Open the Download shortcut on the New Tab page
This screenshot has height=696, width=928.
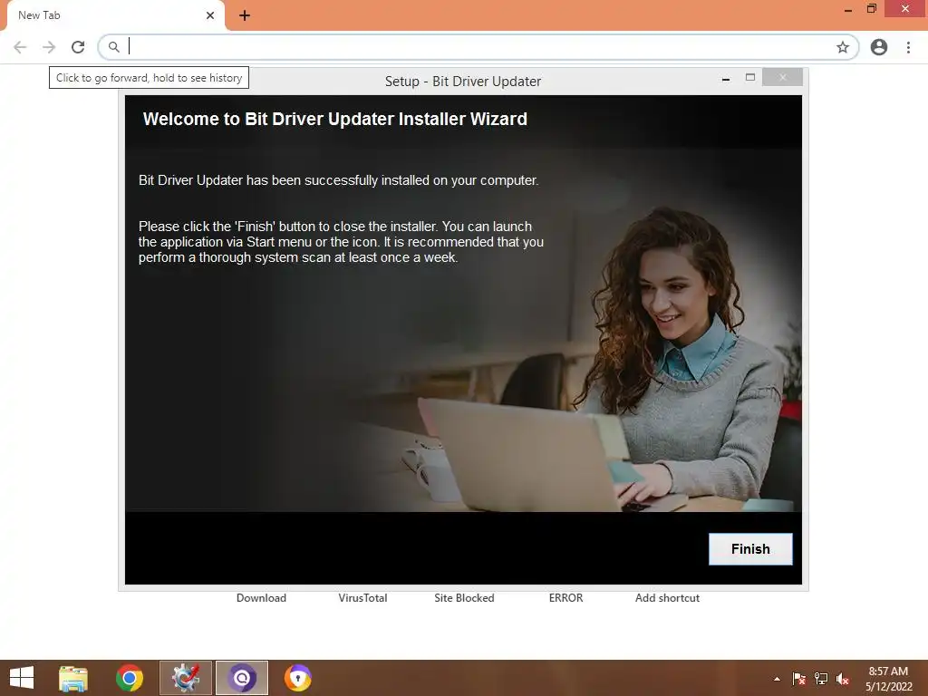(x=261, y=598)
